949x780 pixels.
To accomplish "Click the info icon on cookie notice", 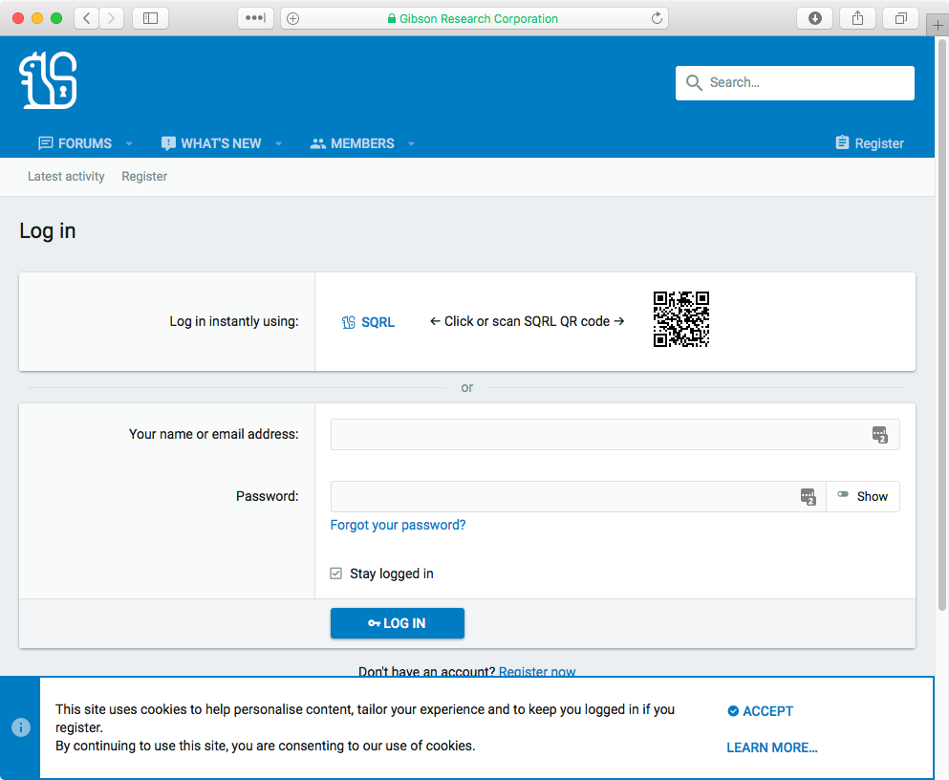I will (21, 727).
